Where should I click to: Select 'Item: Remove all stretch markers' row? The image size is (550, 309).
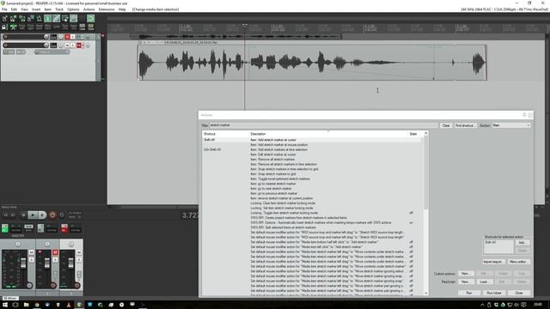312,159
